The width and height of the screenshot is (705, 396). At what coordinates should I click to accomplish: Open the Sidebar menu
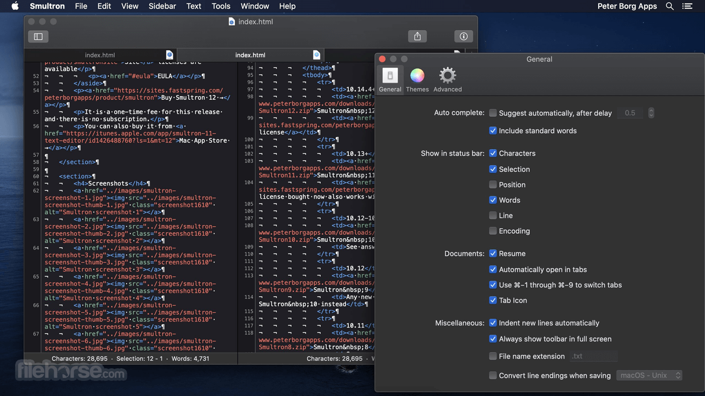point(162,6)
